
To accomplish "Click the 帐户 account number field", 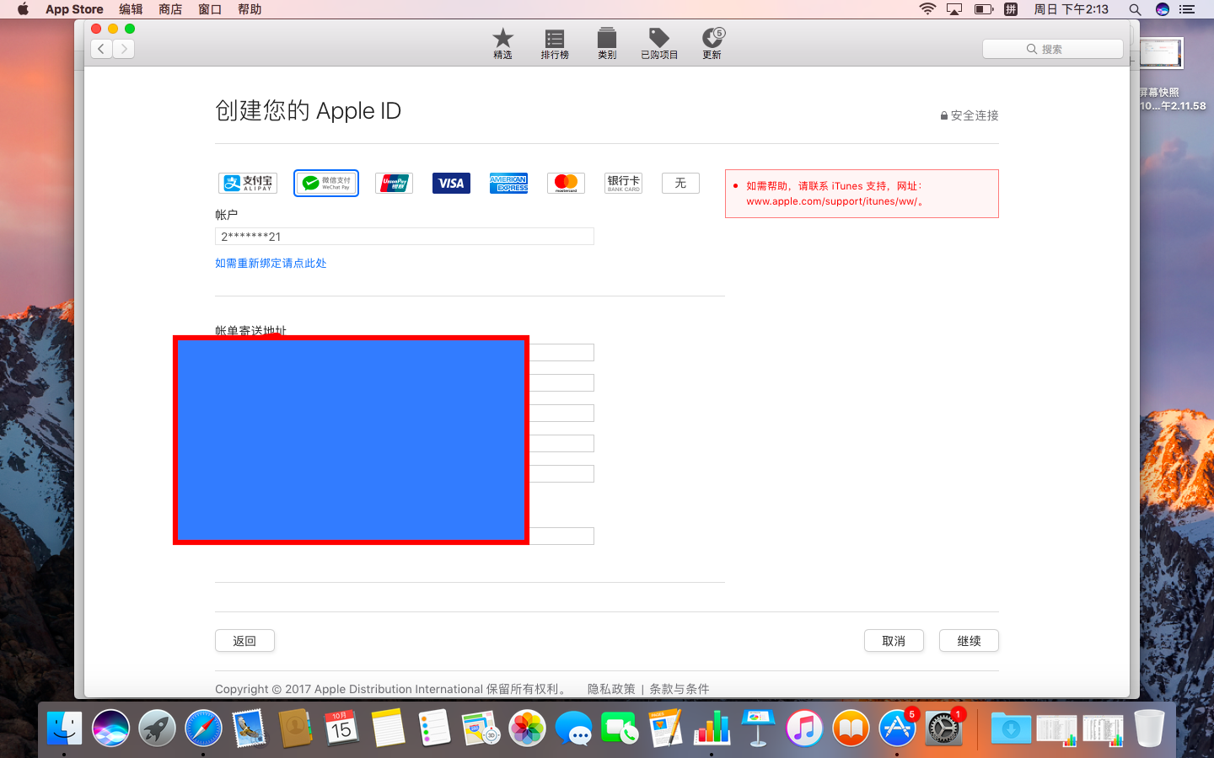I will pyautogui.click(x=405, y=237).
